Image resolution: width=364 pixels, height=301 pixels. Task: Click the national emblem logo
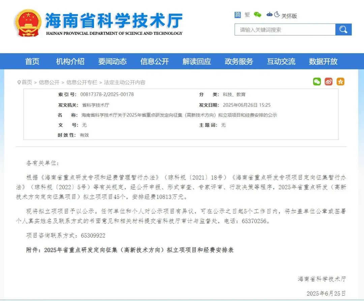pos(28,23)
